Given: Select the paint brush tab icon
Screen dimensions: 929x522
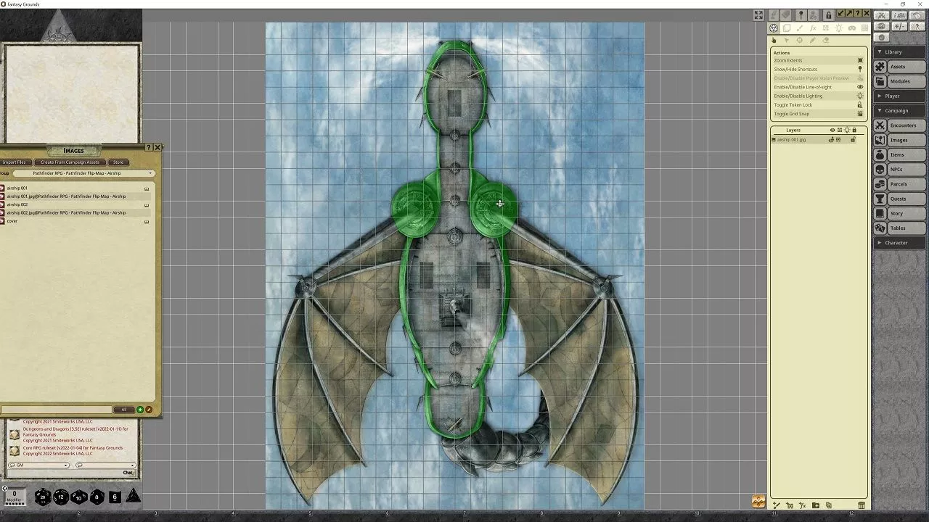Looking at the screenshot, I should pos(799,28).
